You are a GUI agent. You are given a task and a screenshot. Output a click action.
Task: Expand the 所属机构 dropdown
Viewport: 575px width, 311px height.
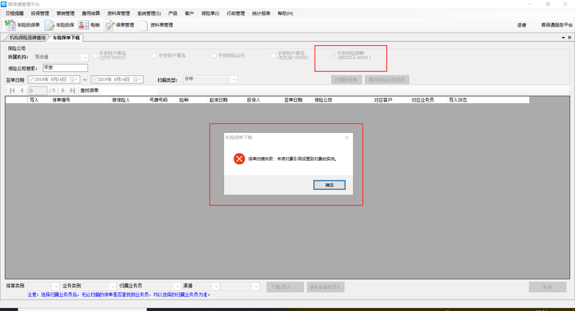(x=85, y=57)
